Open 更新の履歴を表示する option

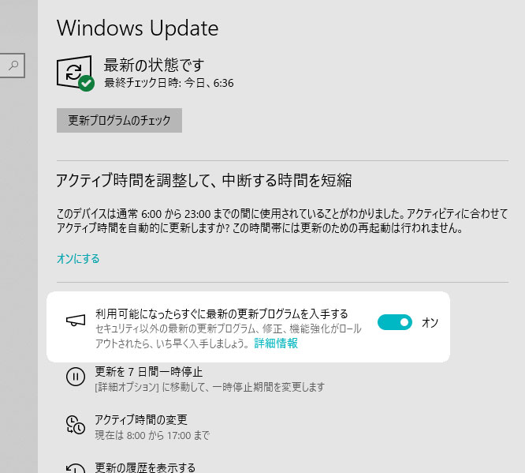(x=145, y=467)
